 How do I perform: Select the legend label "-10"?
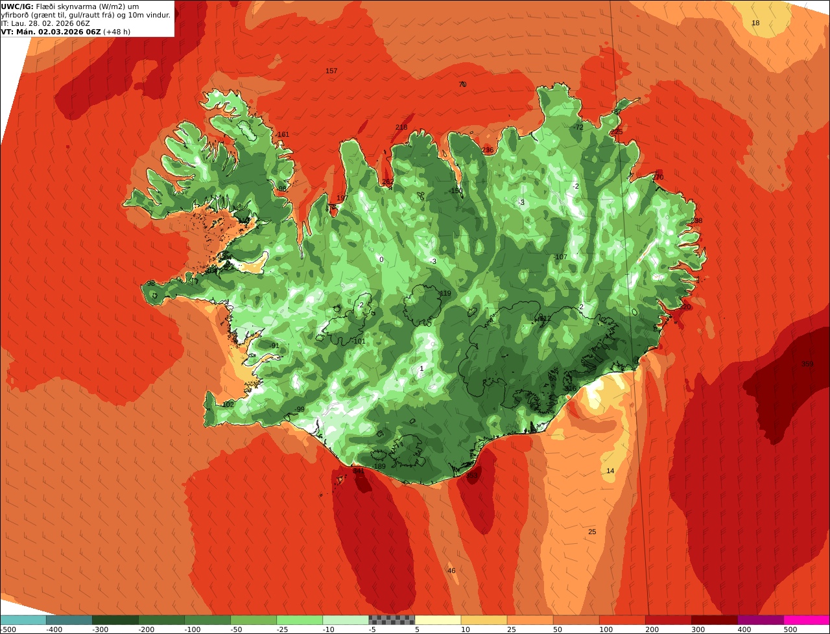pos(329,629)
